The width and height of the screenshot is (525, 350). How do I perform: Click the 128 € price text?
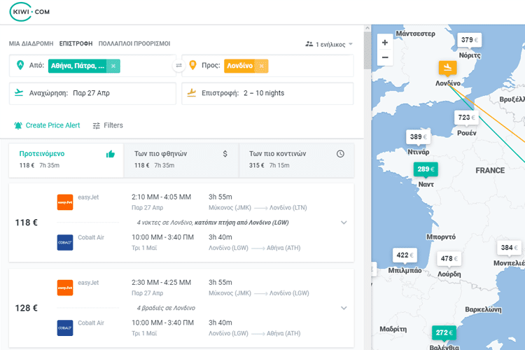click(26, 308)
